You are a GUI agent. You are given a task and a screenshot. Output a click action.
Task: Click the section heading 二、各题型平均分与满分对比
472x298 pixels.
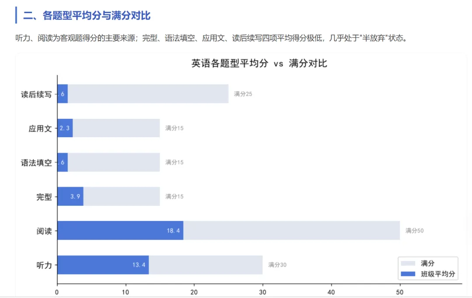(x=87, y=15)
